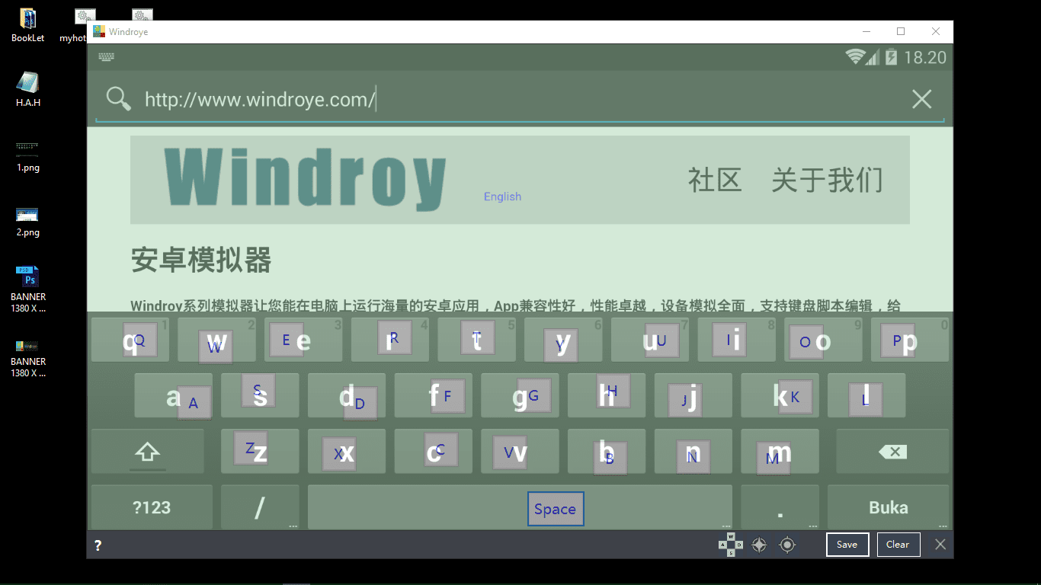1041x585 pixels.
Task: Select the H.A.H desktop icon
Action: pos(28,90)
